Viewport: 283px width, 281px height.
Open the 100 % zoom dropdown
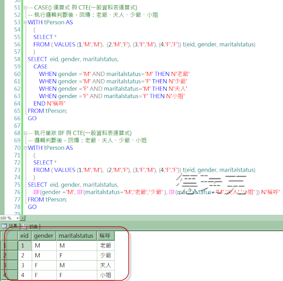click(18, 218)
